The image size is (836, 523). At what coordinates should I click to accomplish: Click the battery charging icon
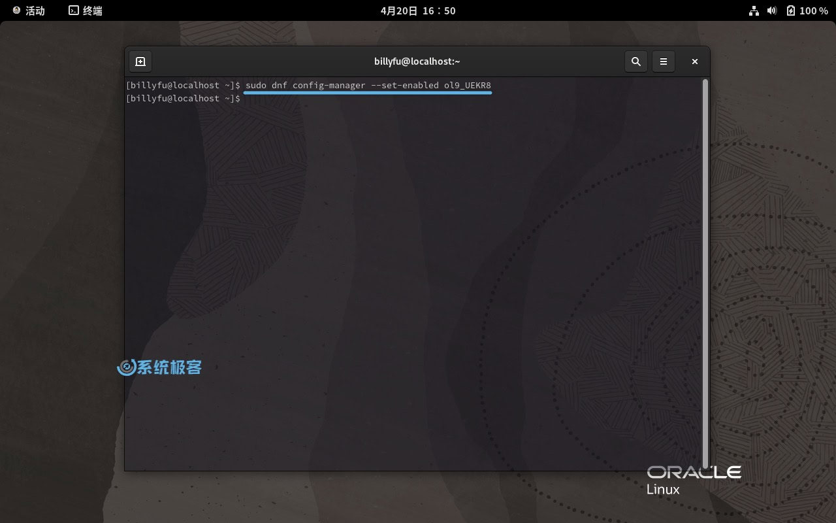(x=791, y=10)
